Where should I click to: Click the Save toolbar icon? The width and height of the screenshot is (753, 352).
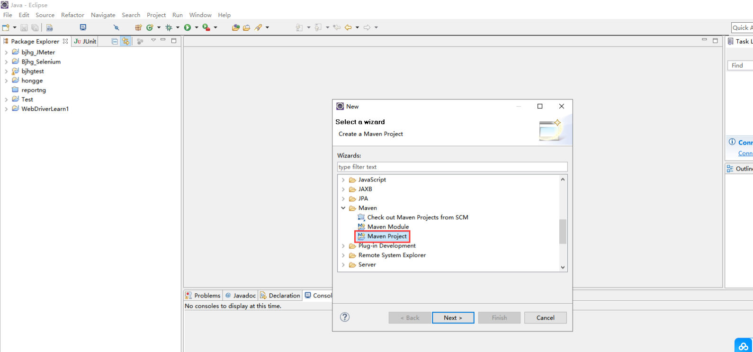point(24,27)
